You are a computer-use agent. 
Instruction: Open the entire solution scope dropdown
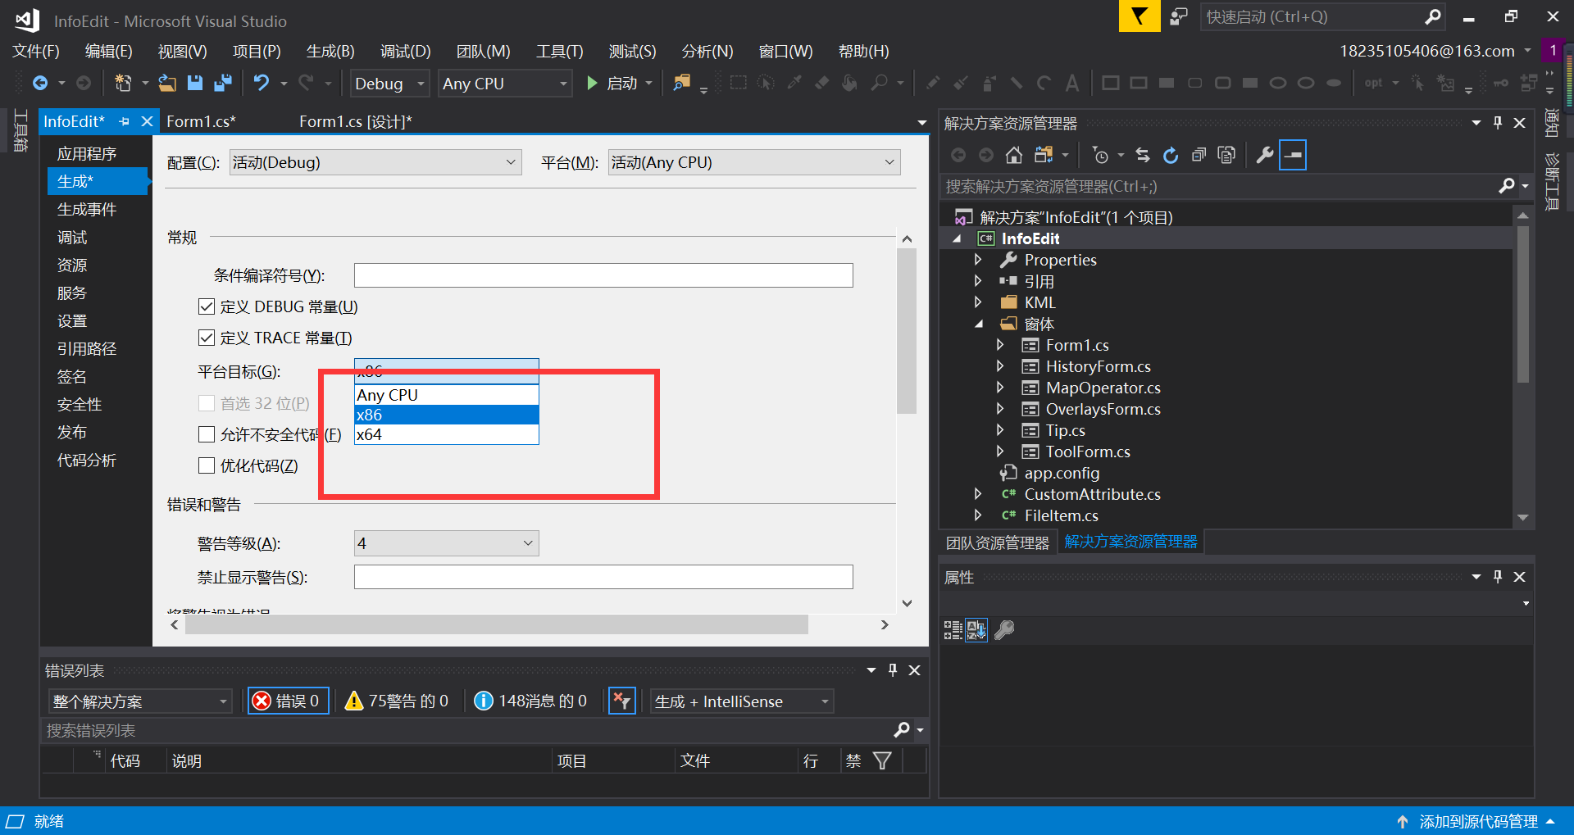coord(140,701)
